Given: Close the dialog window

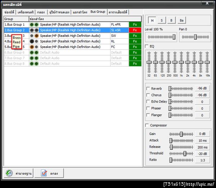Looking at the screenshot, I should (x=207, y=3).
